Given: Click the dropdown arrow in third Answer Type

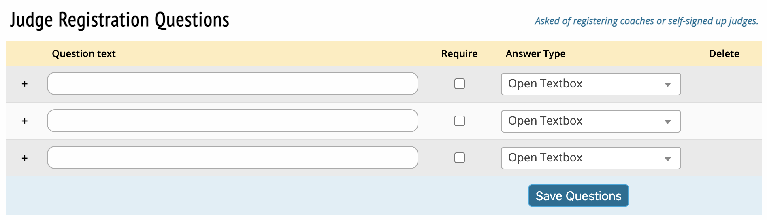Looking at the screenshot, I should pyautogui.click(x=668, y=159).
